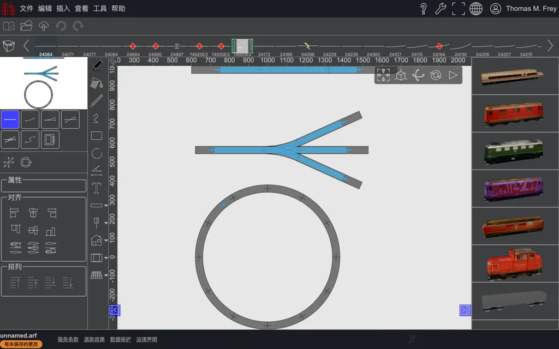This screenshot has width=559, height=349.
Task: Select the straight track type button
Action: click(x=10, y=119)
